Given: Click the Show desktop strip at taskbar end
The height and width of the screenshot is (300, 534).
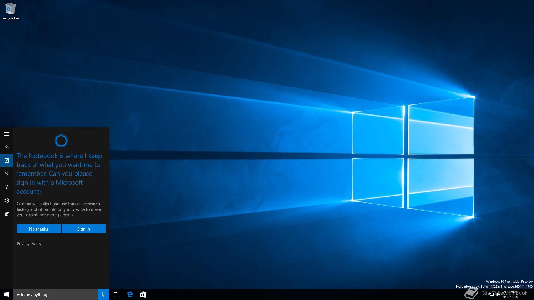Looking at the screenshot, I should [x=533, y=294].
